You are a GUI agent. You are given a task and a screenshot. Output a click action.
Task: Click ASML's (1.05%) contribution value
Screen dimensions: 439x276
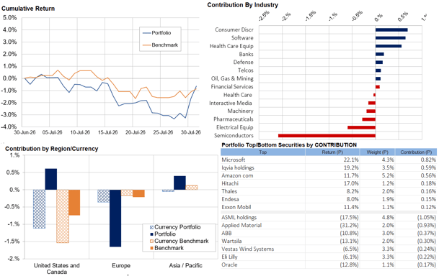point(427,217)
